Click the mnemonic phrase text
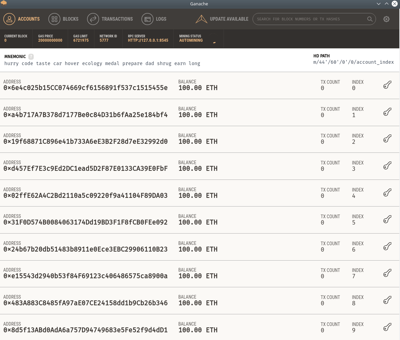400x340 pixels. (102, 63)
